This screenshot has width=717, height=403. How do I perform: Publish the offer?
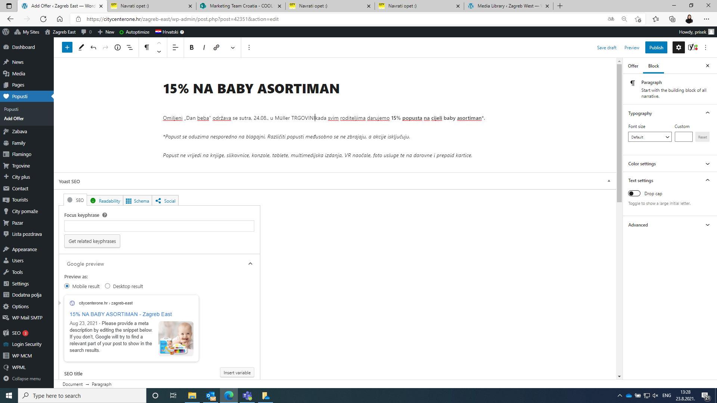(656, 47)
